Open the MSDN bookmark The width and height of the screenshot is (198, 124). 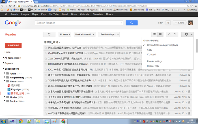(x=32, y=10)
